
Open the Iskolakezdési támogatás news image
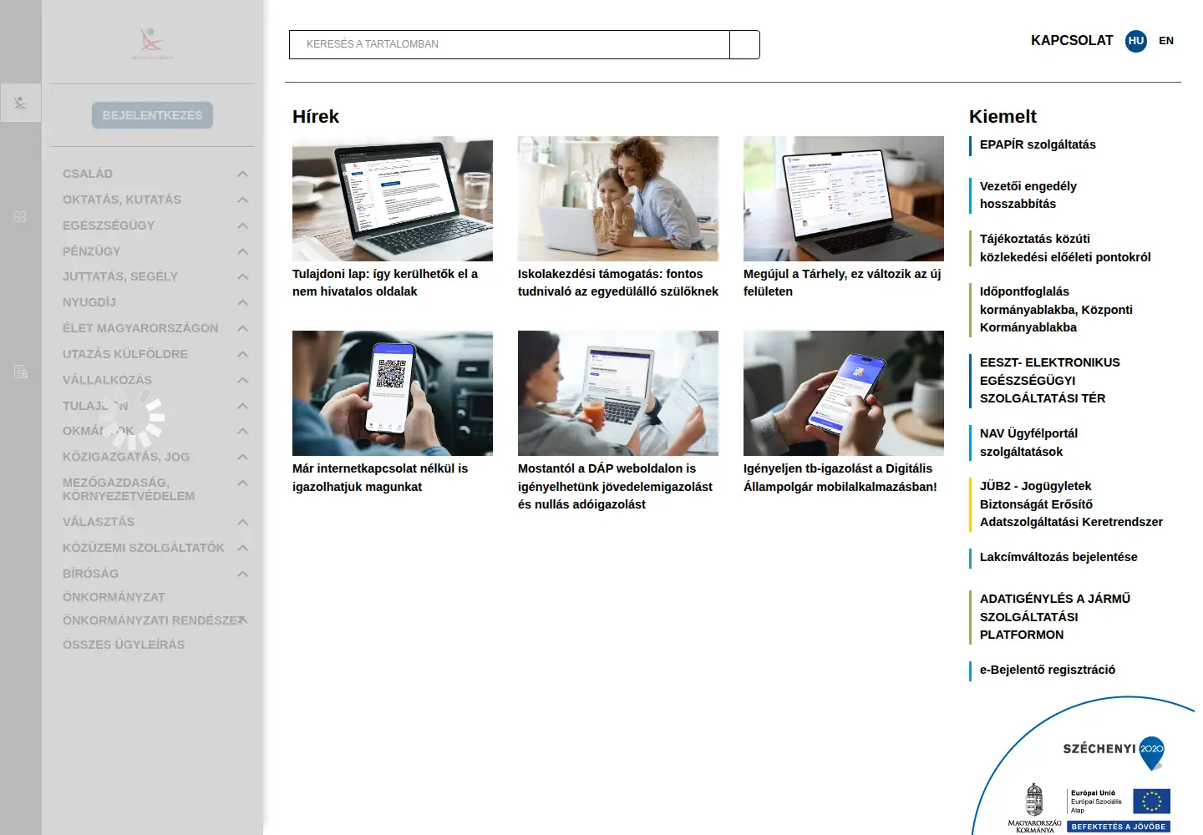coord(618,199)
